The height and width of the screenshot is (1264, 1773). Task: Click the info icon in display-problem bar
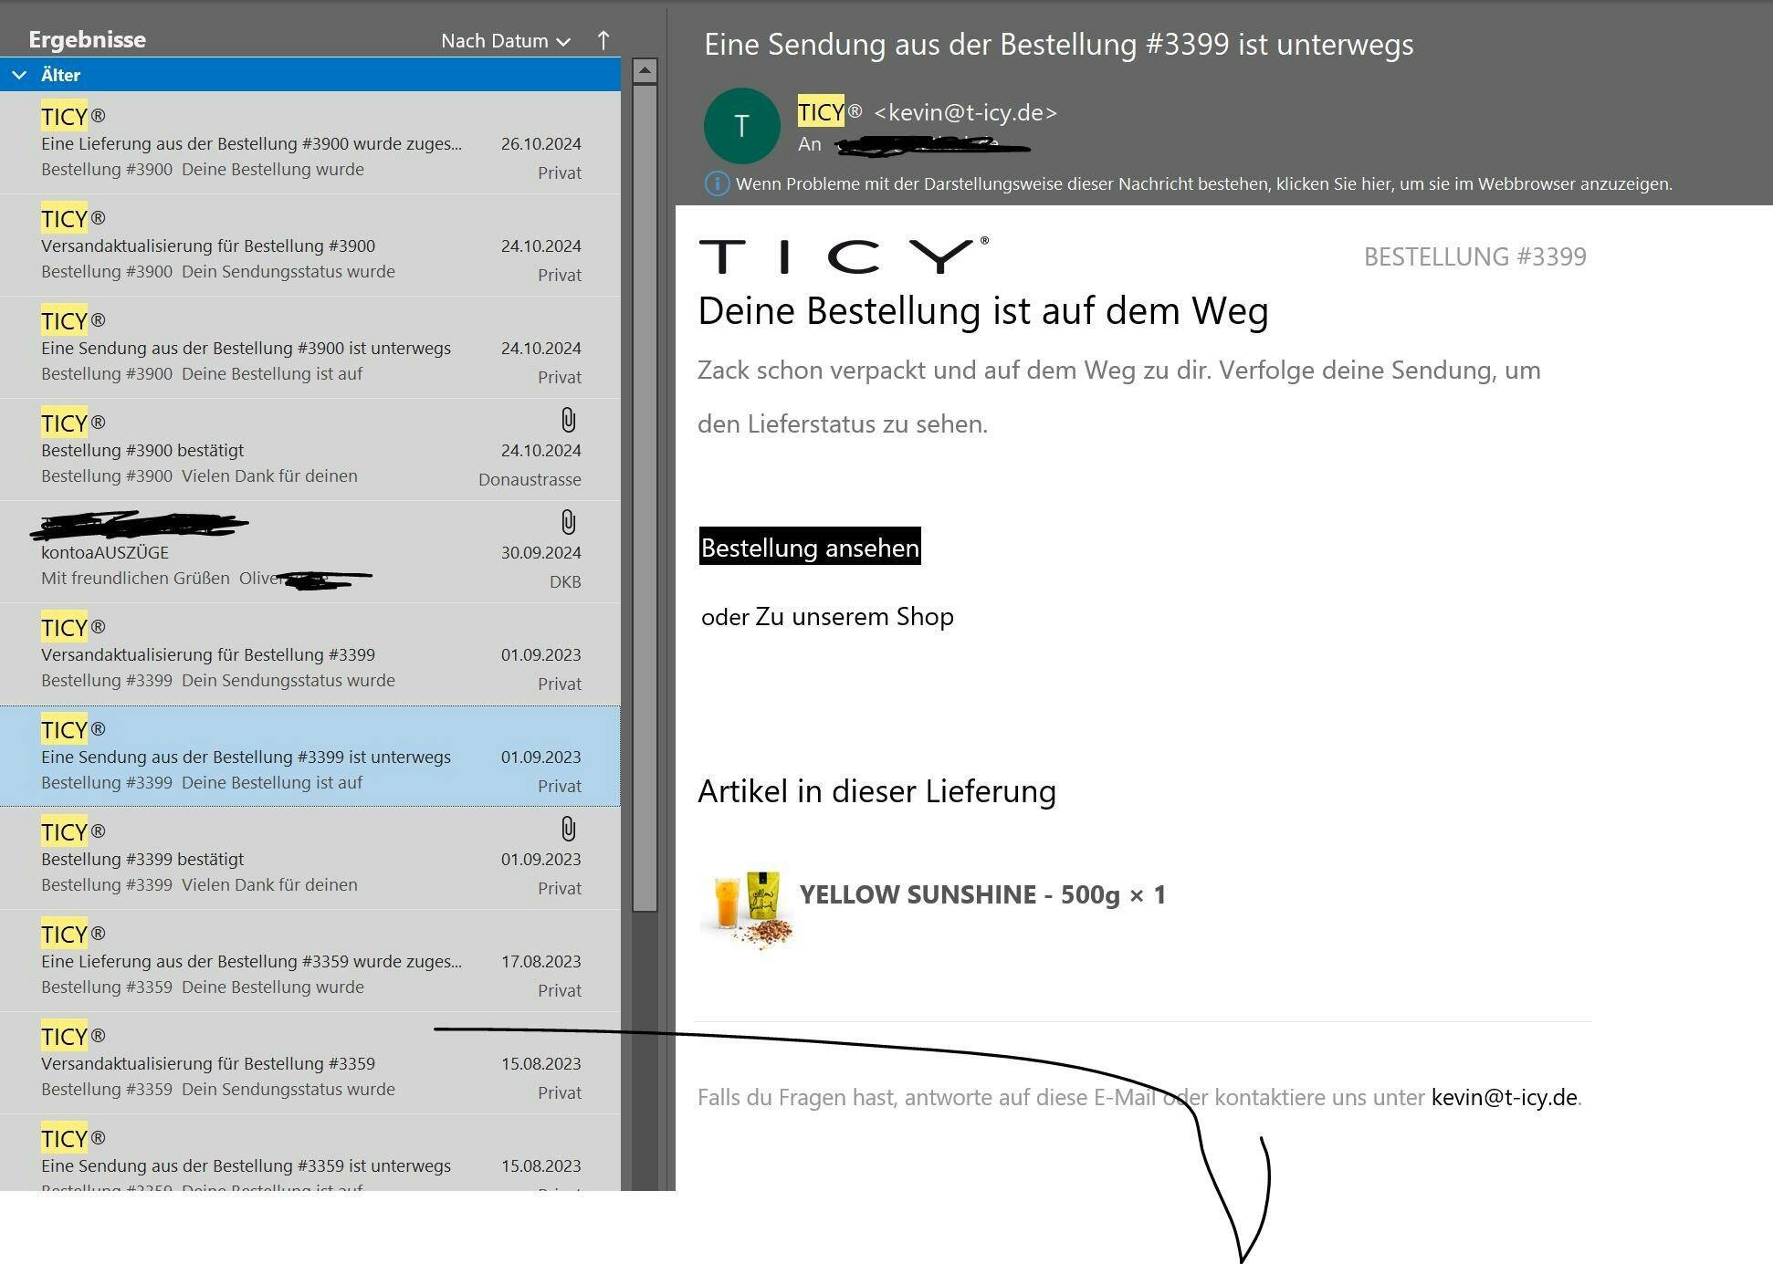click(717, 183)
